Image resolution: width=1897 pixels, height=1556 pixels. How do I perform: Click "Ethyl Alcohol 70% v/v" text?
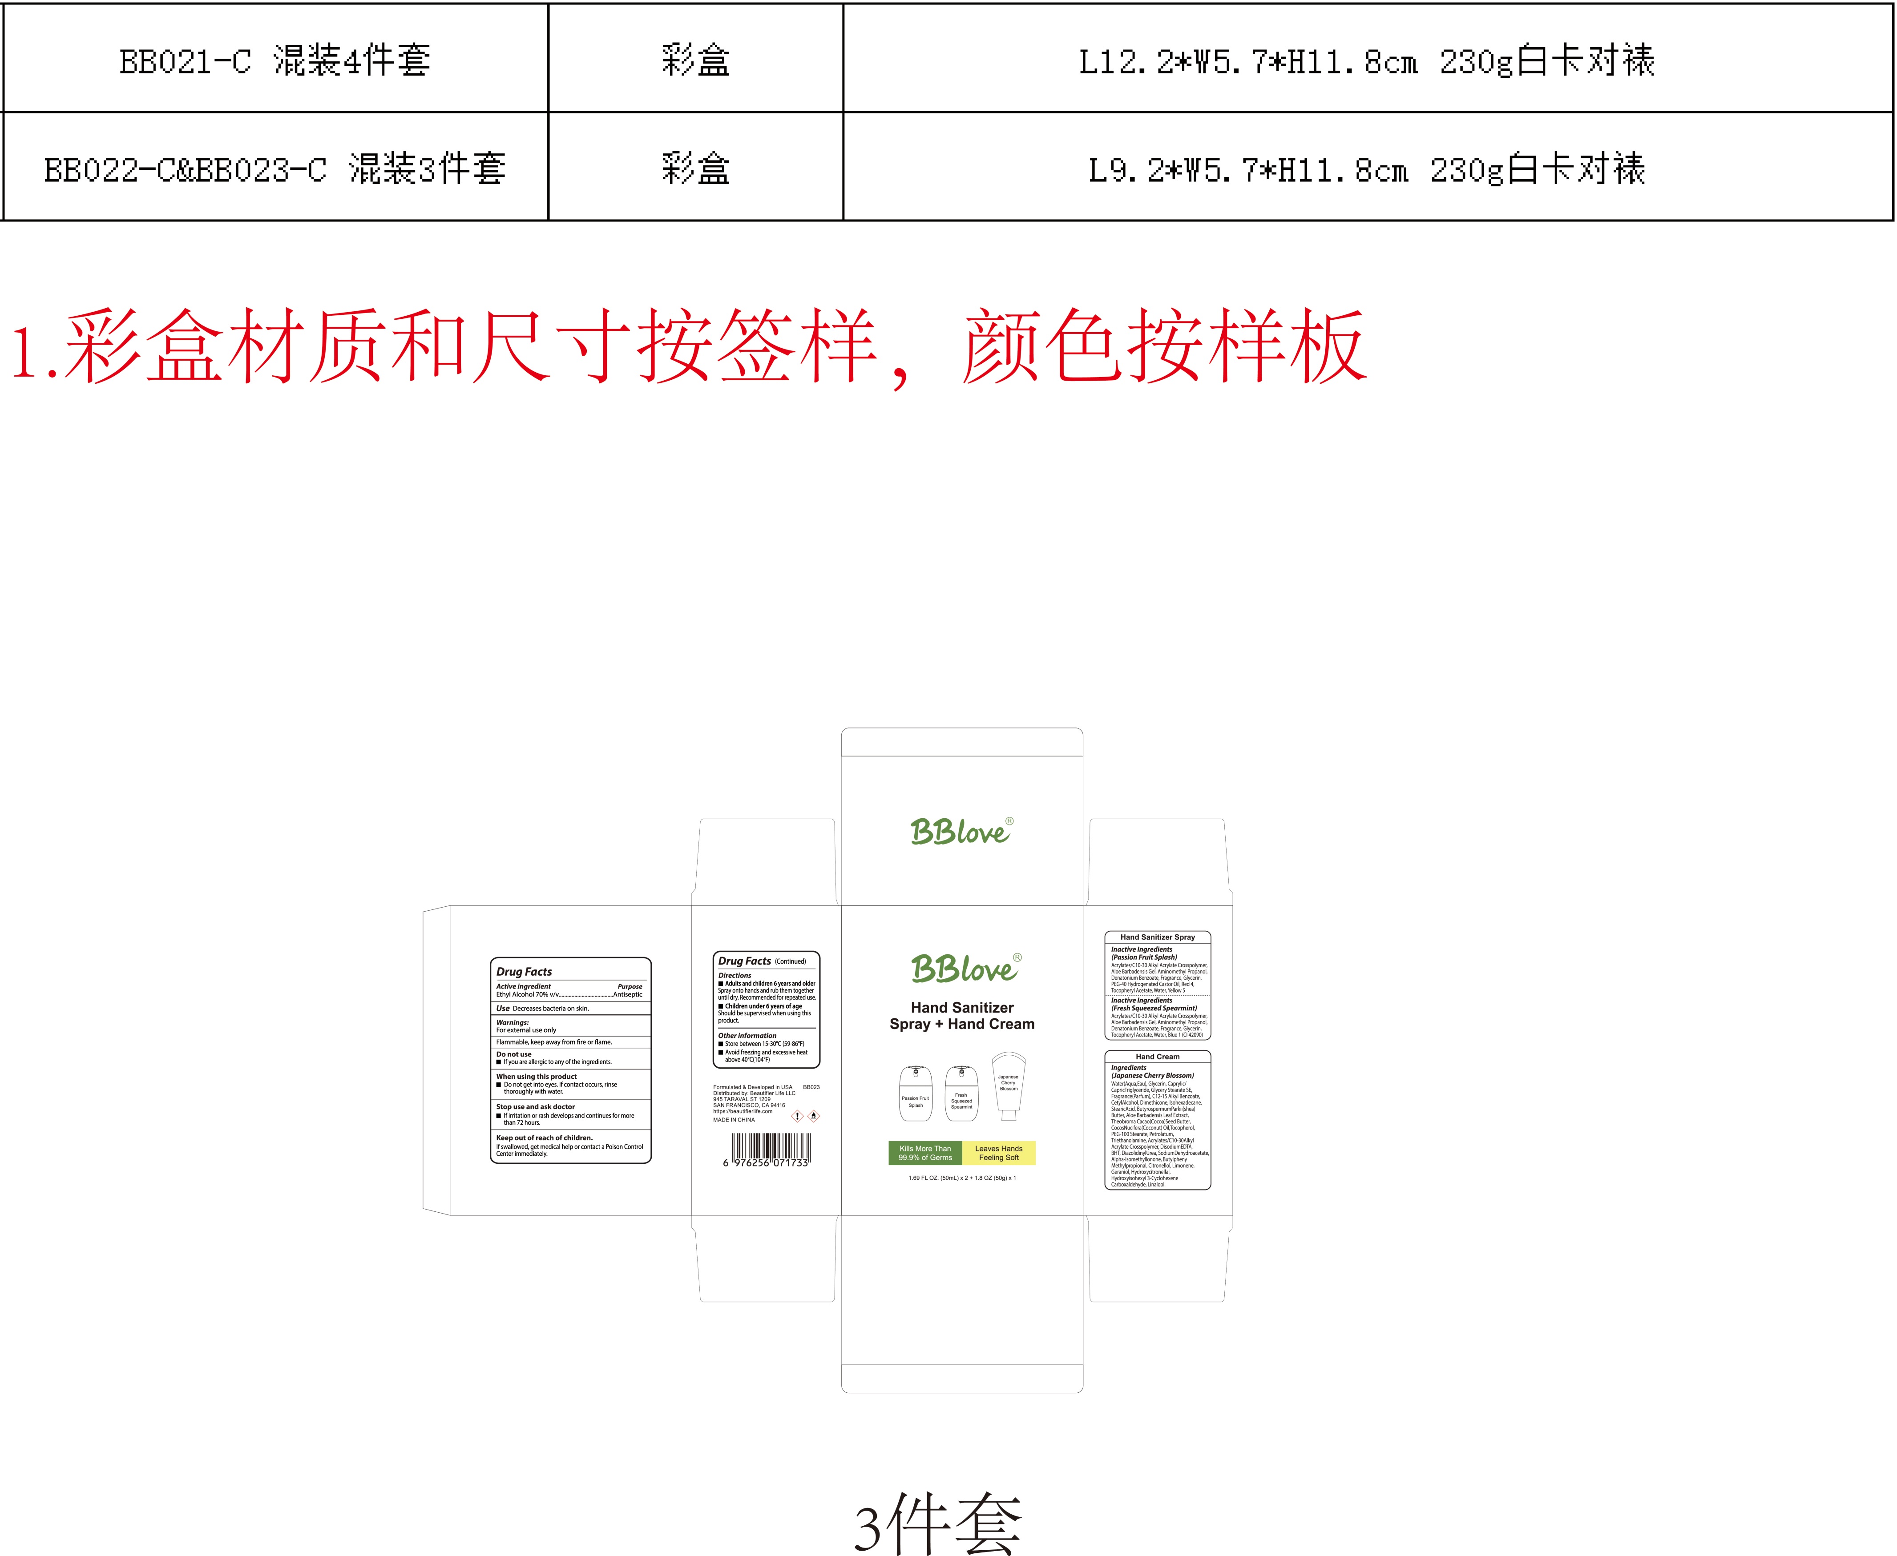tap(527, 994)
